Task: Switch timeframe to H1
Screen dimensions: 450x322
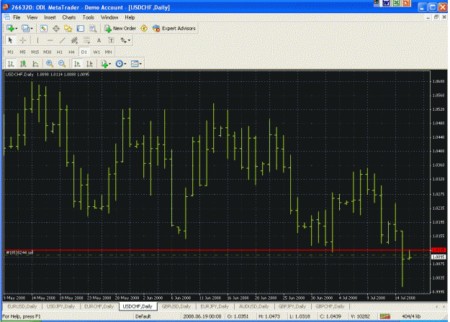Action: [x=60, y=52]
